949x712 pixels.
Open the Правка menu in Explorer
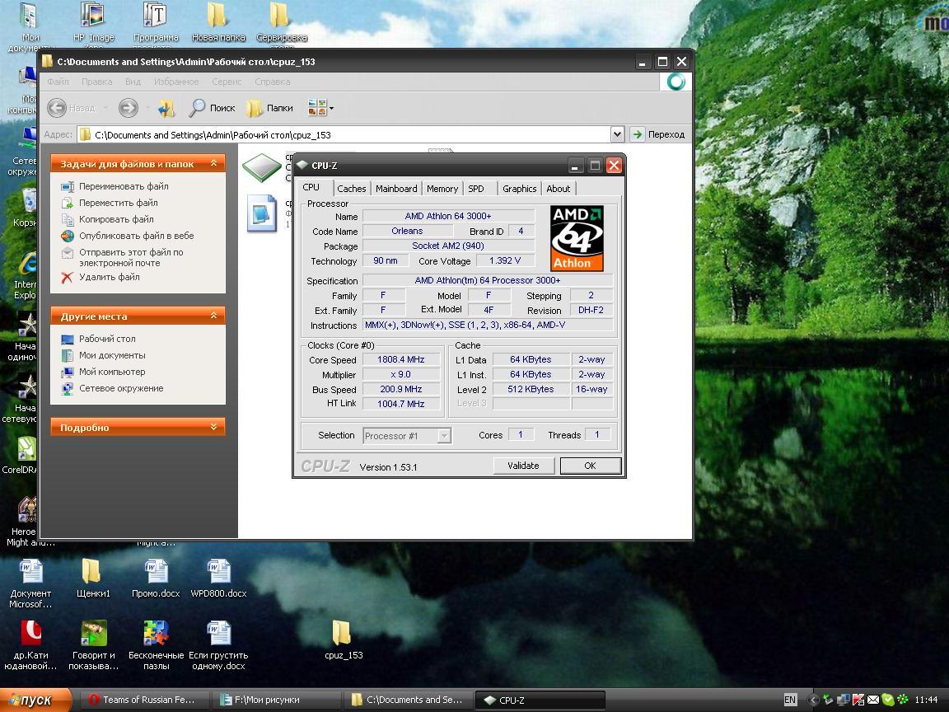[x=97, y=82]
